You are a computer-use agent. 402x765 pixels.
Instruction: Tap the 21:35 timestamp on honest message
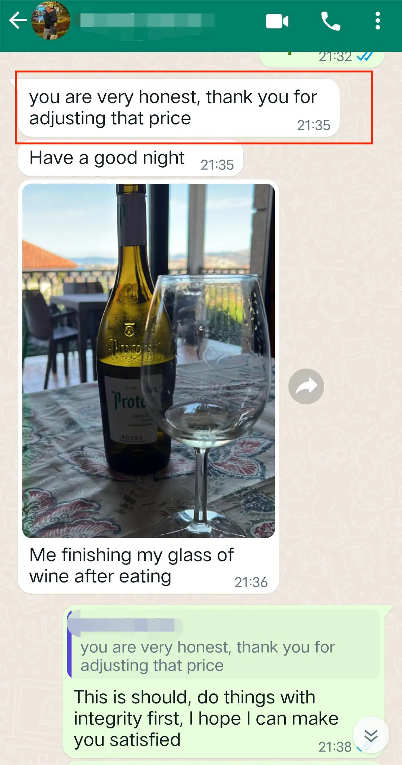coord(313,125)
